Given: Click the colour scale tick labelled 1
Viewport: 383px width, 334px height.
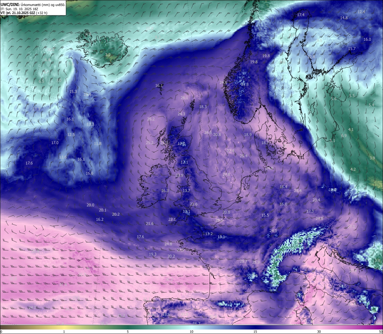Looking at the screenshot, I should click(x=64, y=332).
